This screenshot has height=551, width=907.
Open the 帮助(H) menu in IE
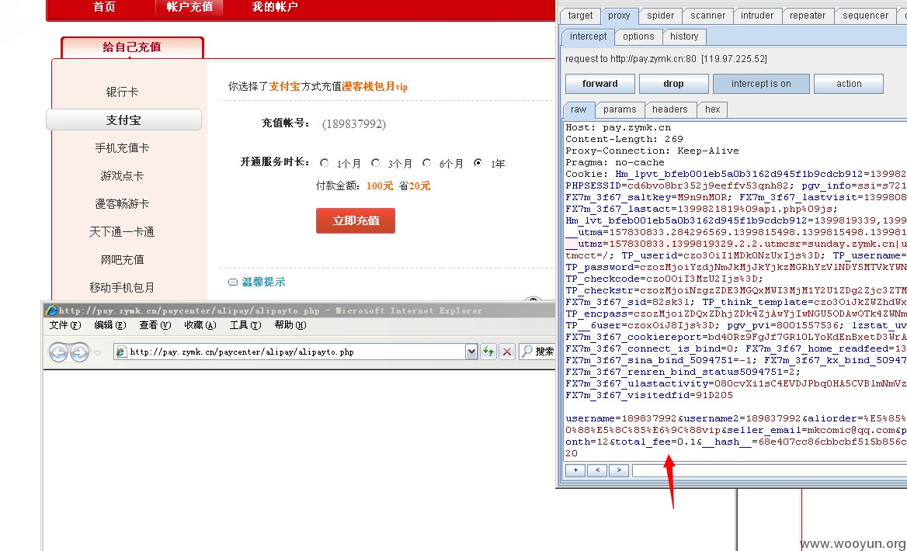[x=290, y=325]
